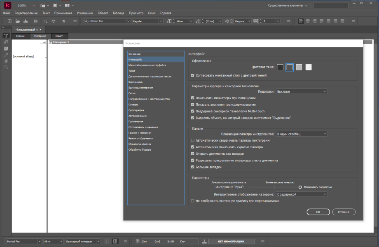Click the Align left paragraph icon
This screenshot has height=247, width=379.
tap(301, 21)
